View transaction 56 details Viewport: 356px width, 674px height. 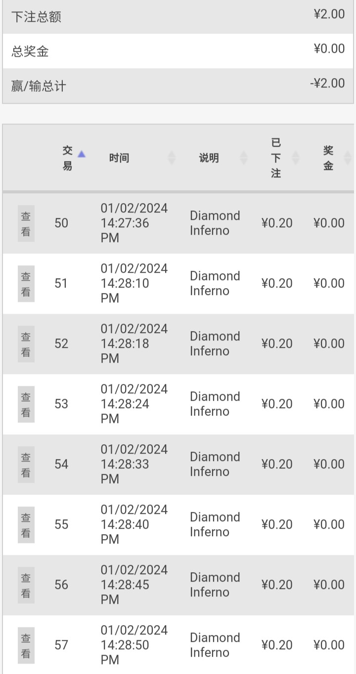click(x=26, y=586)
